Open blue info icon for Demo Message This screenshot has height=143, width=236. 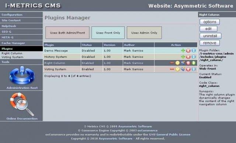tap(194, 51)
